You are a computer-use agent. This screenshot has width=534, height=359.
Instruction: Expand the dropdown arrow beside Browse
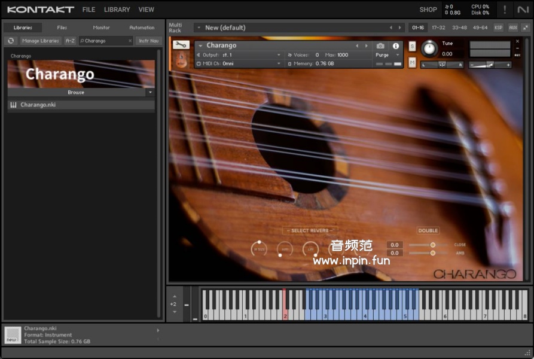(x=150, y=93)
